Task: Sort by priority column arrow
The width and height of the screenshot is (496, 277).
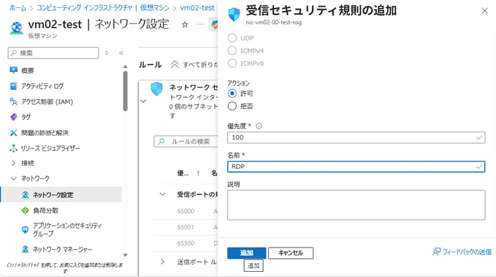Action: click(x=198, y=173)
